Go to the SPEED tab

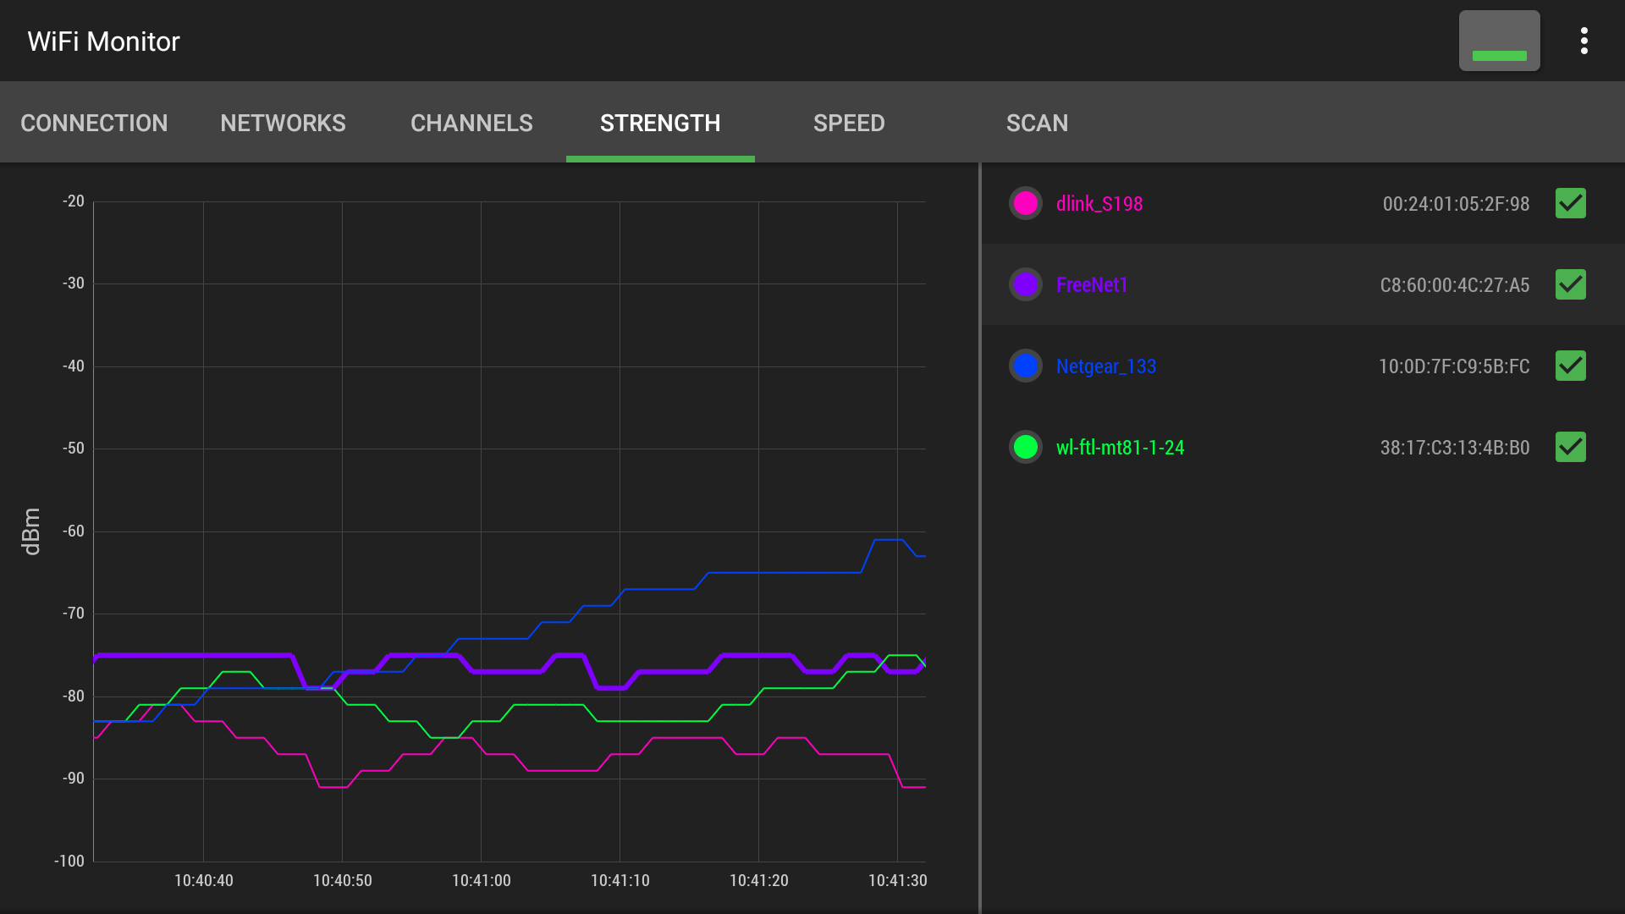(x=849, y=123)
